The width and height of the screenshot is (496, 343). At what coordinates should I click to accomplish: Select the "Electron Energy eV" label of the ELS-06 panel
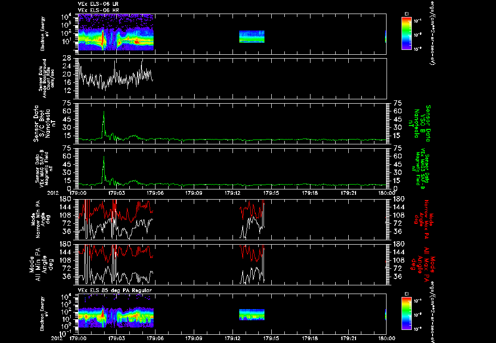click(x=44, y=34)
